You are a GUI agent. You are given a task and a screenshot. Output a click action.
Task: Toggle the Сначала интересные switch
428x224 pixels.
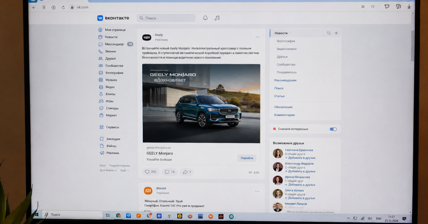(333, 129)
